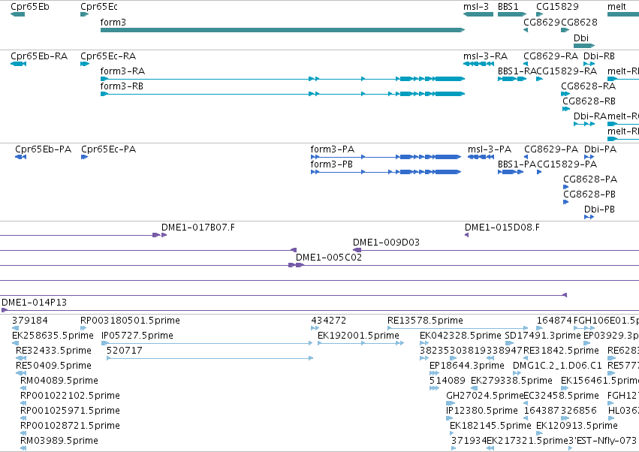Select the form3-PA protein feature
The width and height of the screenshot is (639, 452).
coord(385,157)
